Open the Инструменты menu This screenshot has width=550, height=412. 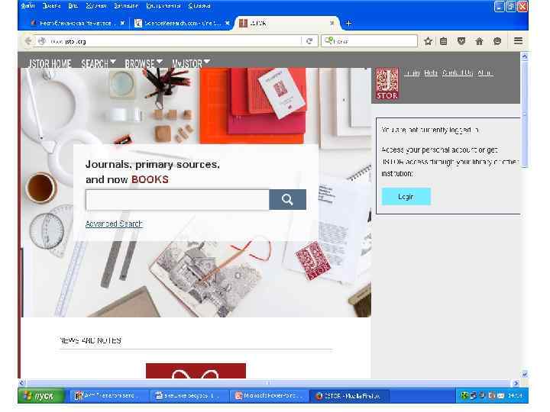[163, 6]
